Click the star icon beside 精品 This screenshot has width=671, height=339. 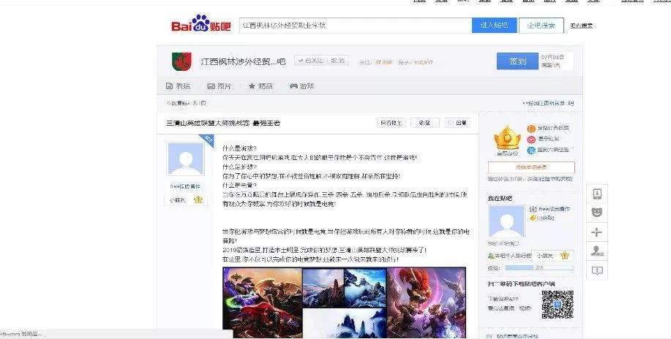click(x=252, y=86)
